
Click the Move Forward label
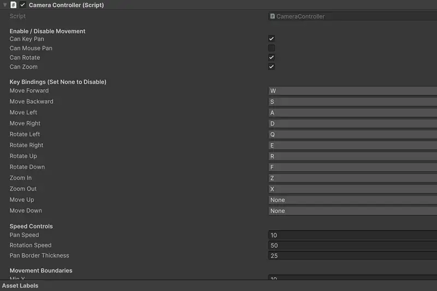(x=29, y=91)
